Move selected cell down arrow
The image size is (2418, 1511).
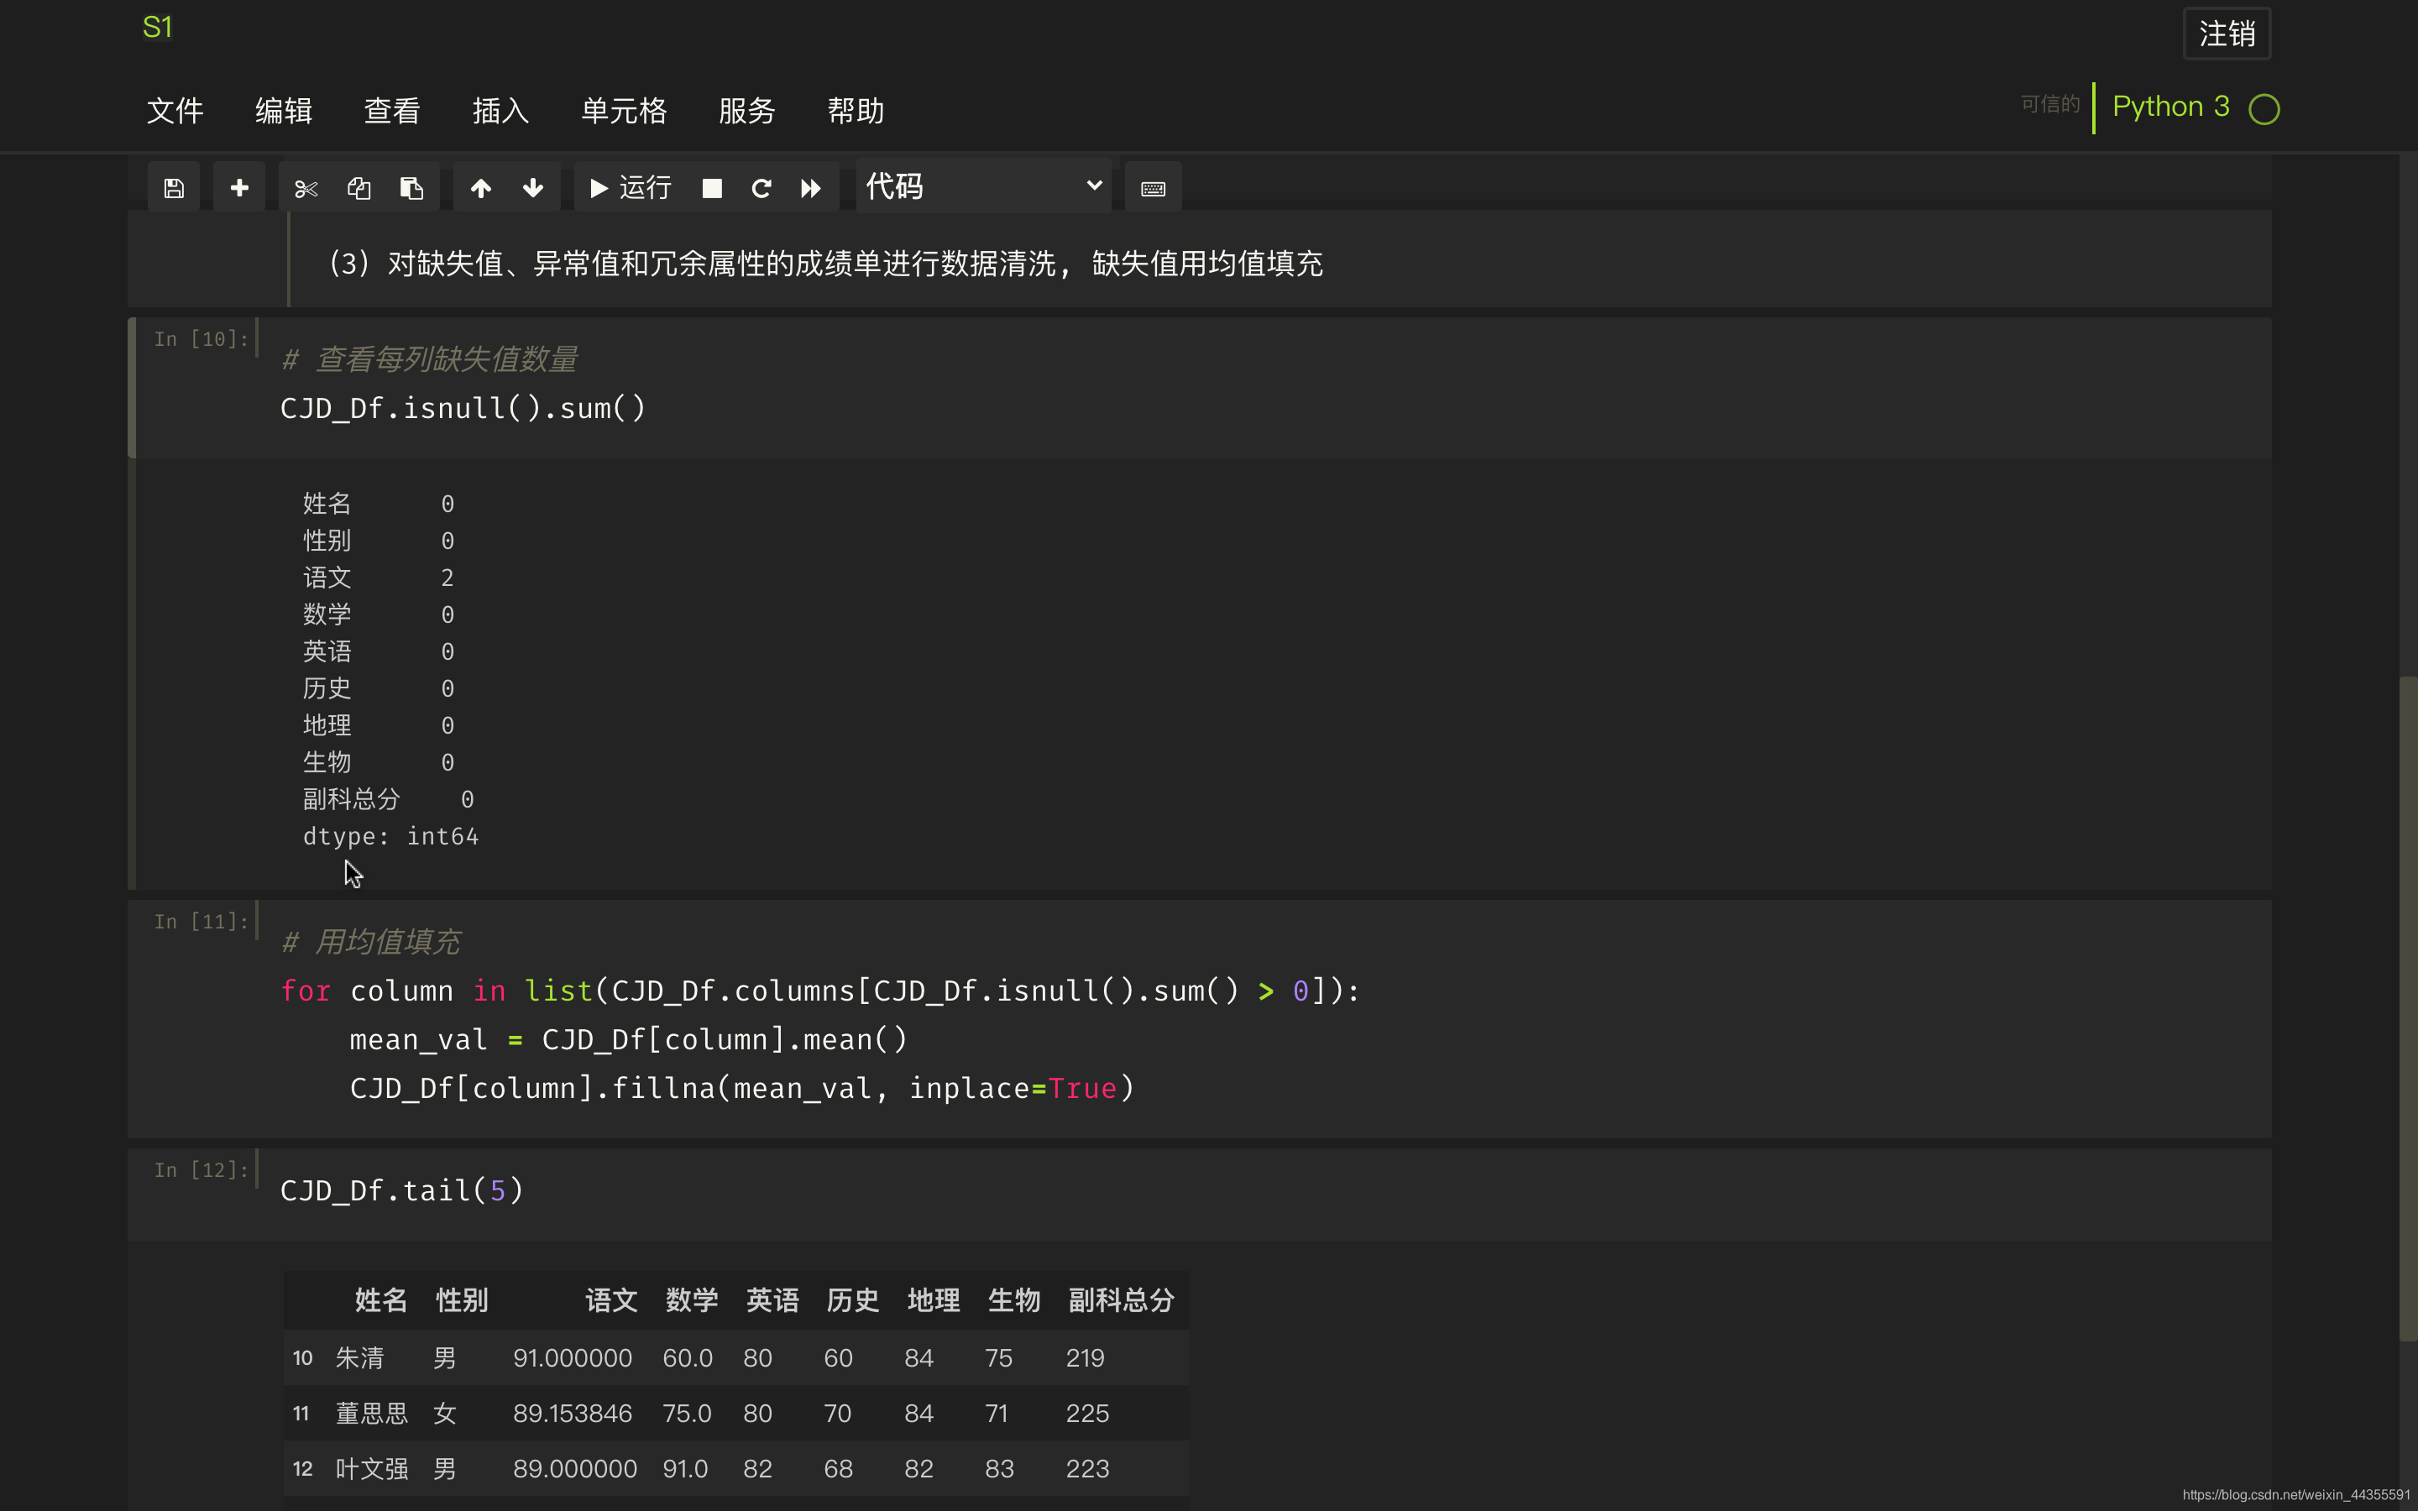coord(534,188)
